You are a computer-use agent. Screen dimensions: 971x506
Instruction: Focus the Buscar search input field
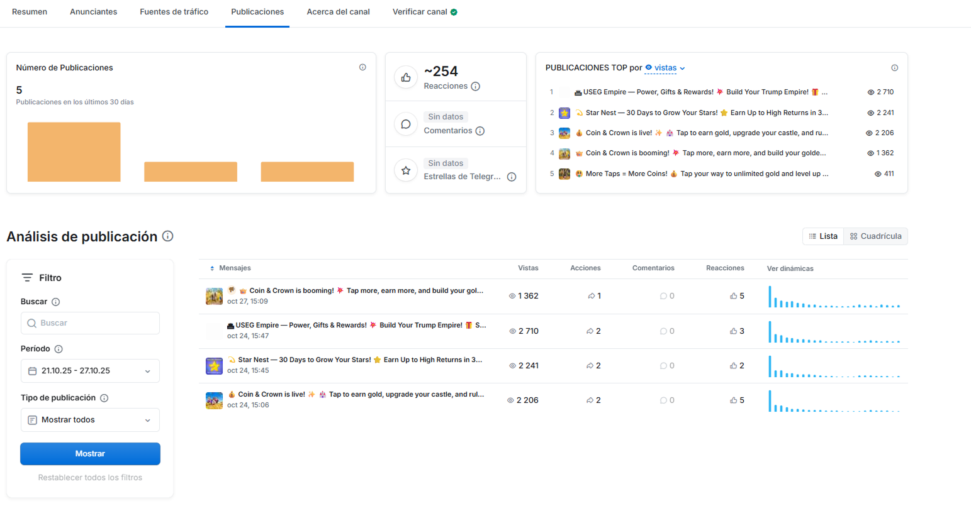pyautogui.click(x=90, y=323)
